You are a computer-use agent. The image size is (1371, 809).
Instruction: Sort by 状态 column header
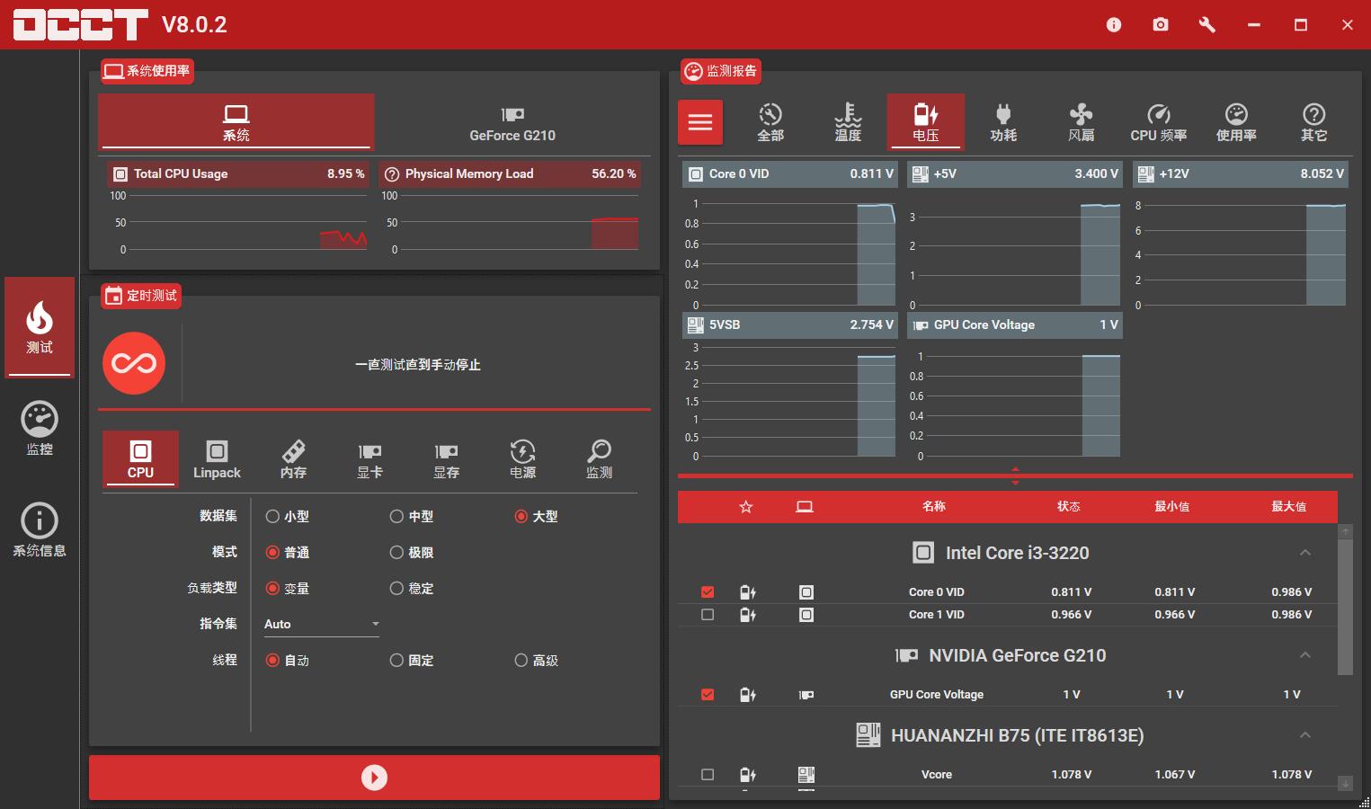click(1068, 507)
